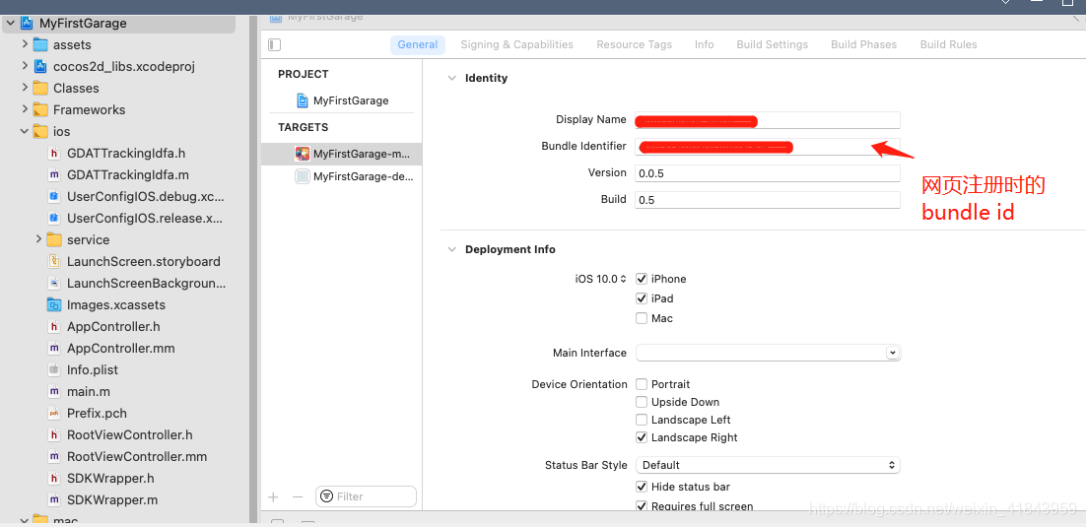Click the filter icon in targets filter field

coord(326,496)
